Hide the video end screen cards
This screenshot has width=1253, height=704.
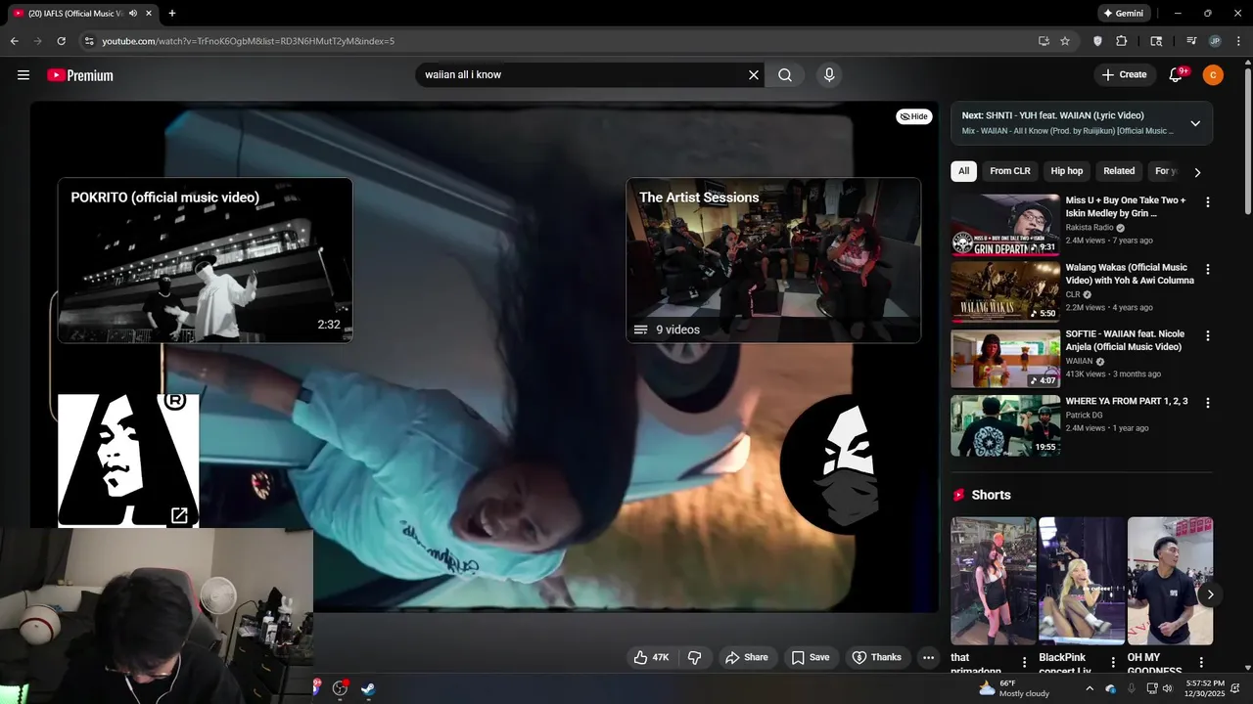pyautogui.click(x=914, y=116)
